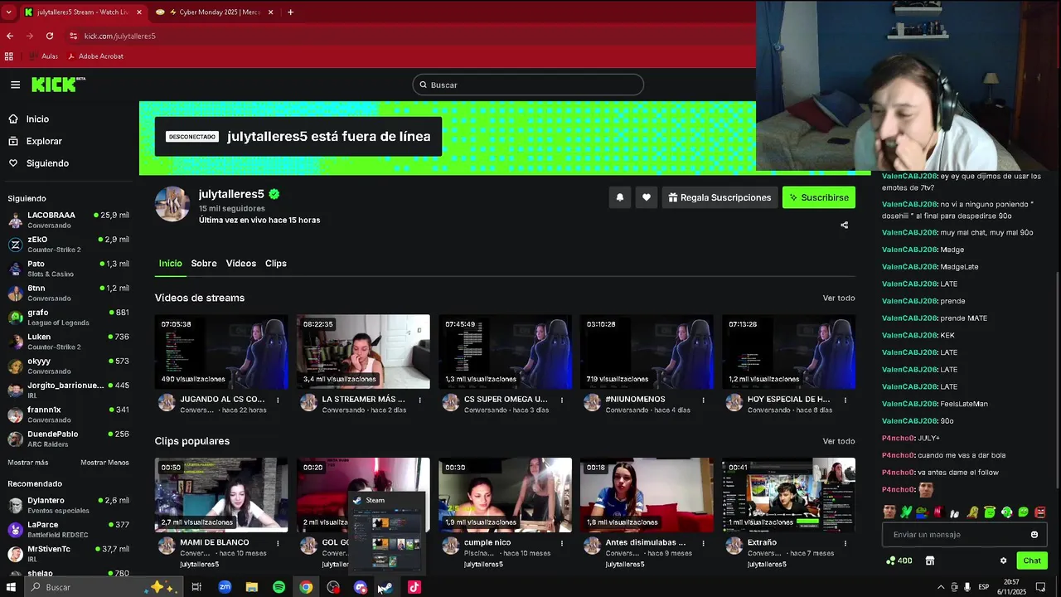
Task: Click the 400 channel points icon
Action: (899, 561)
